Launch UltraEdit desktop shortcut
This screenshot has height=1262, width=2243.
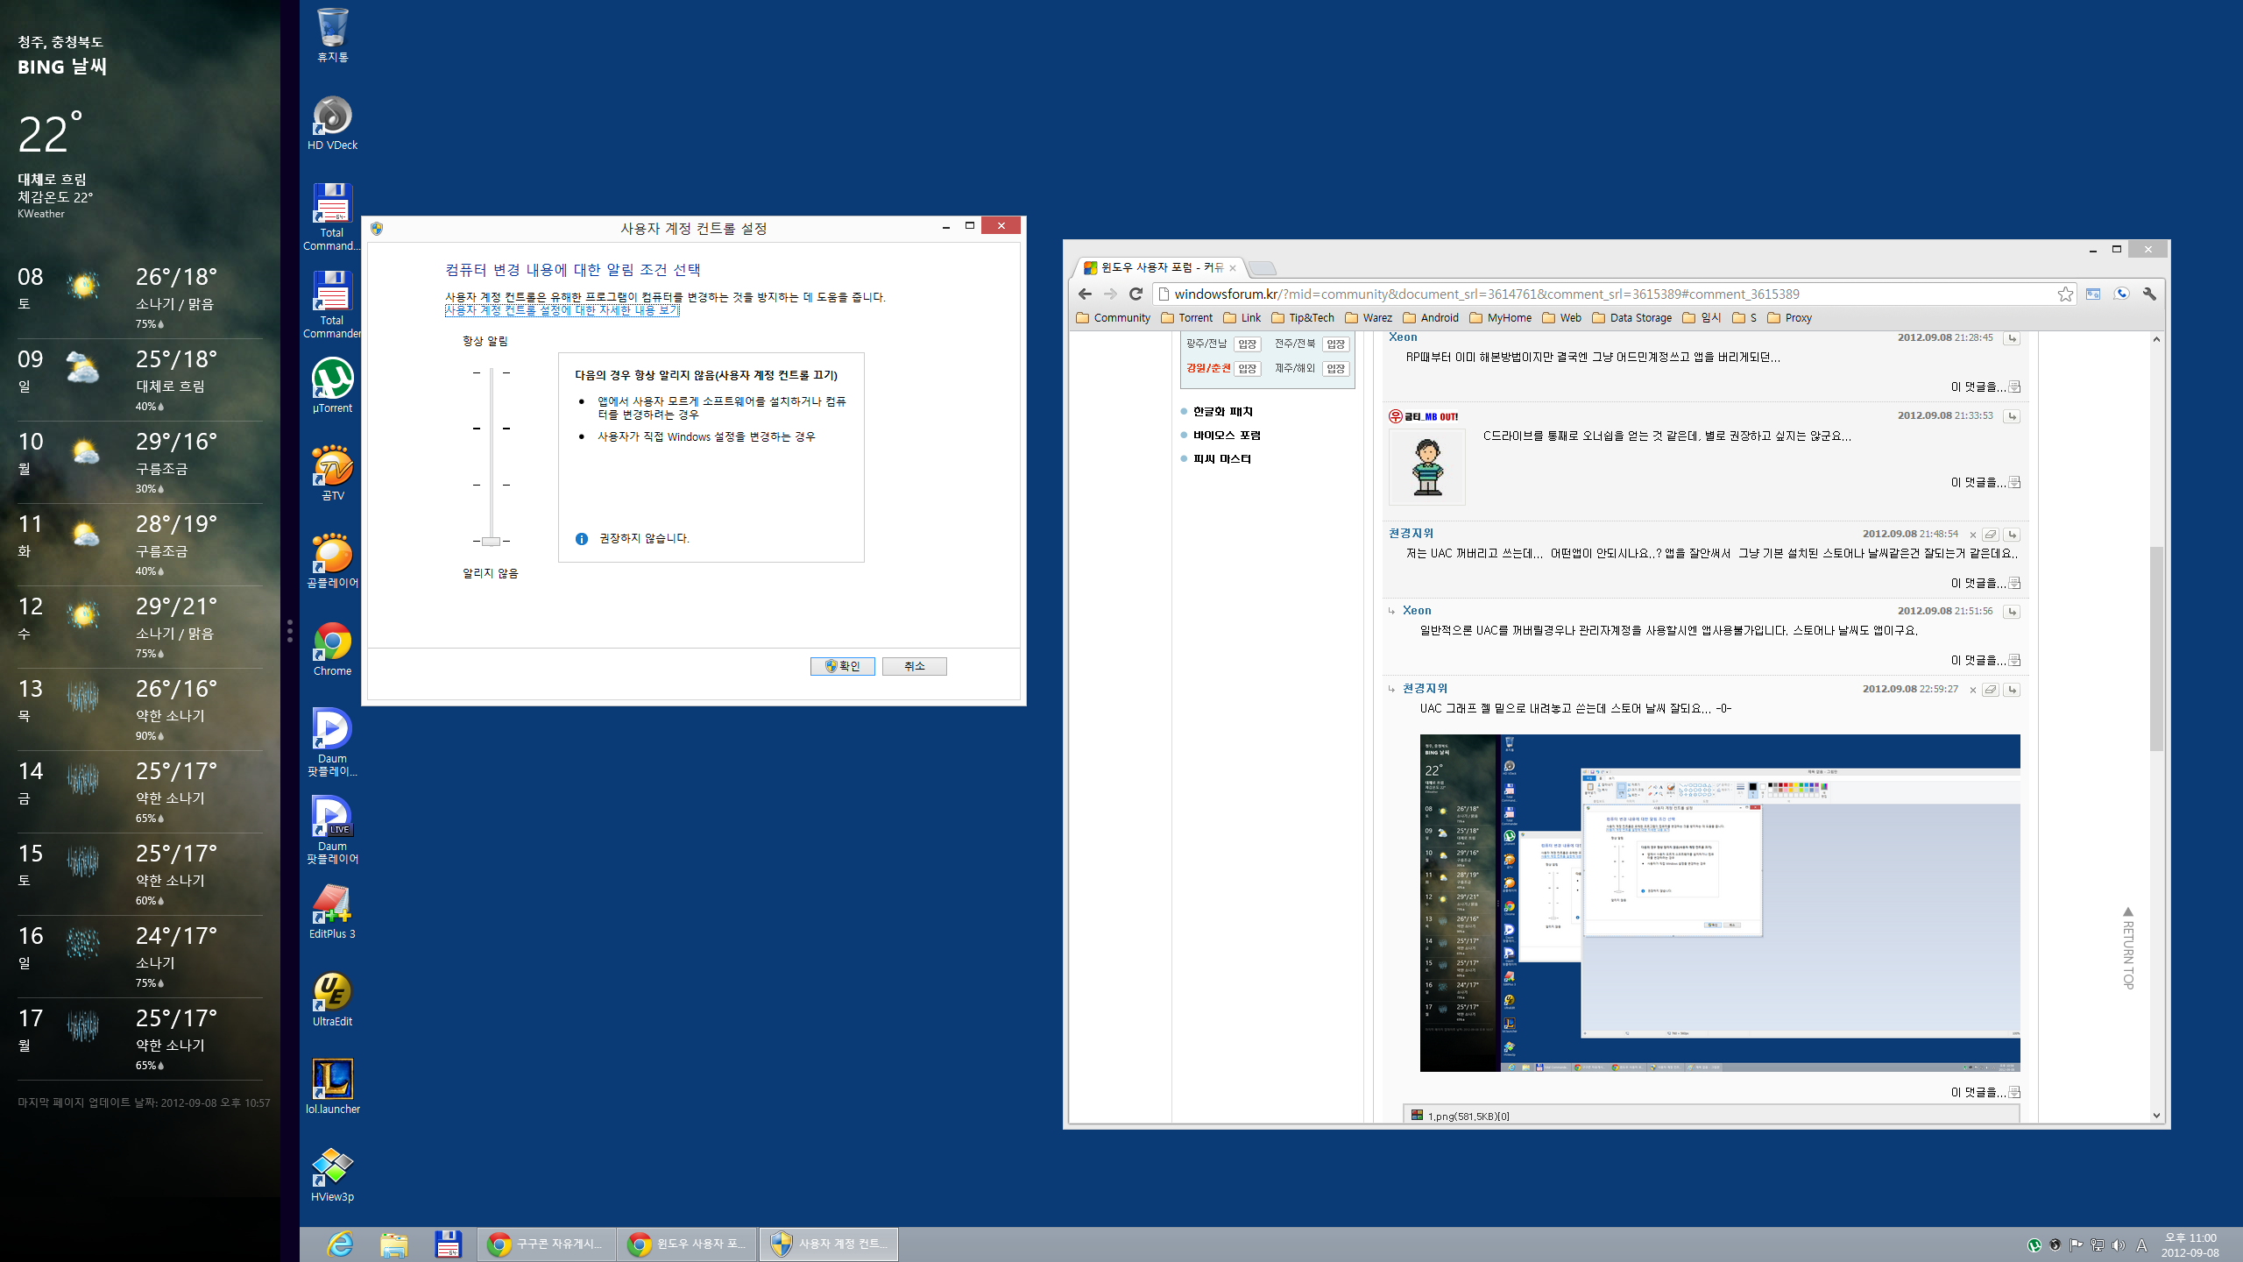tap(332, 999)
